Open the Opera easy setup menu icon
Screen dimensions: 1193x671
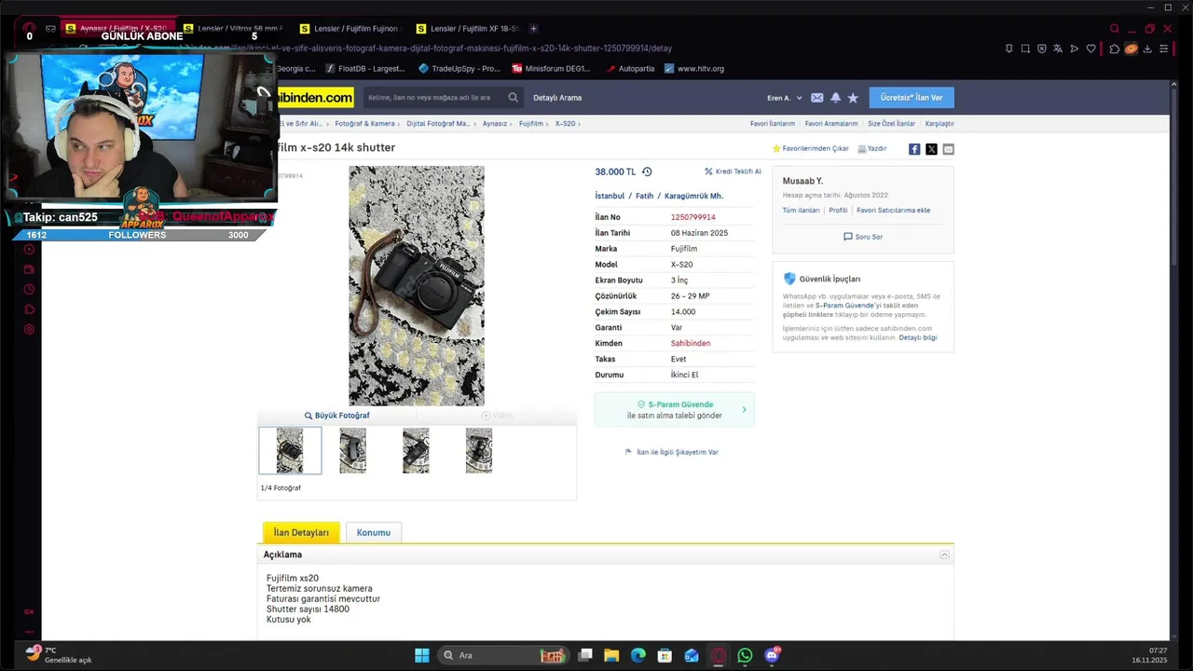tap(1163, 48)
